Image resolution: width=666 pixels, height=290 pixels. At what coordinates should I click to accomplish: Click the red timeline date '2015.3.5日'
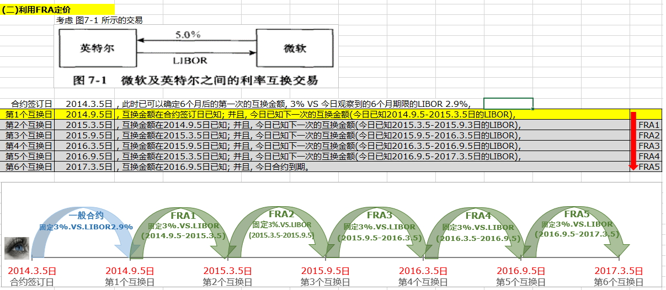pos(228,271)
